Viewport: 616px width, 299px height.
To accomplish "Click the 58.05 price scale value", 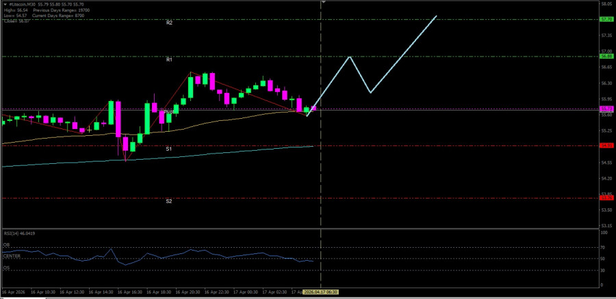I will tap(606, 3).
